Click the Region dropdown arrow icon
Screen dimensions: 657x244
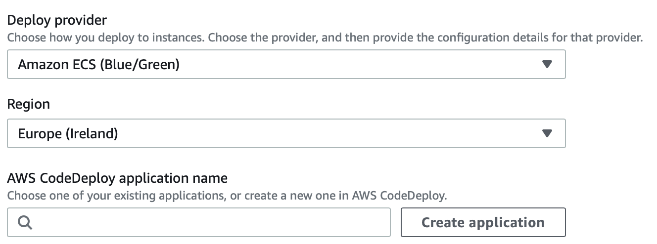pos(547,133)
